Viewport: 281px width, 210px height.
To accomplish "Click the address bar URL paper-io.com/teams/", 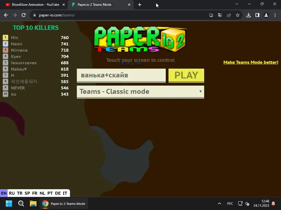I will point(57,15).
